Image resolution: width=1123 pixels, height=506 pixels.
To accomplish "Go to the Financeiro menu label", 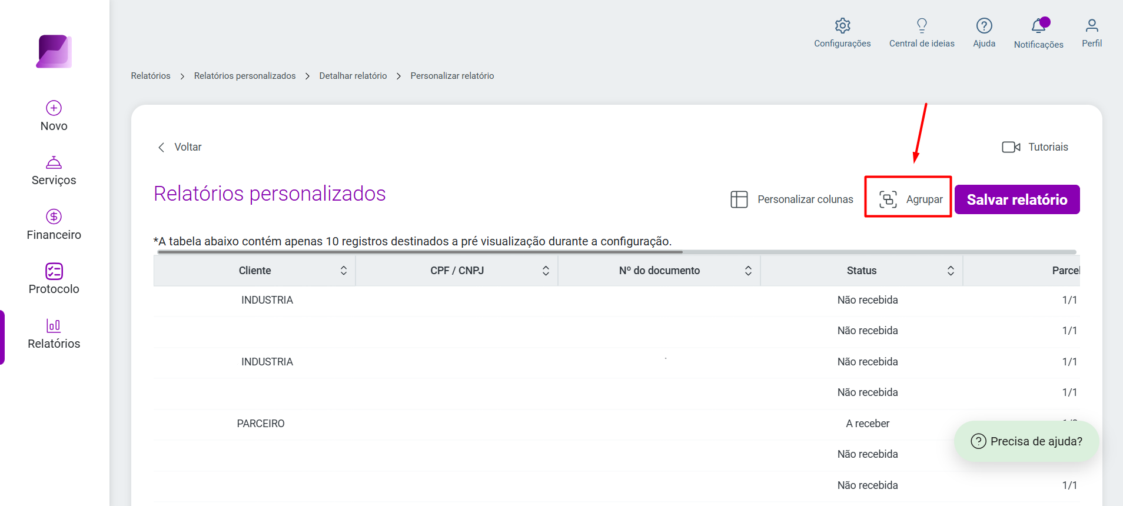I will pyautogui.click(x=54, y=235).
